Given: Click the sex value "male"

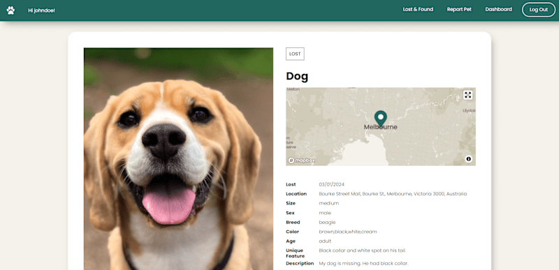Looking at the screenshot, I should pos(325,213).
